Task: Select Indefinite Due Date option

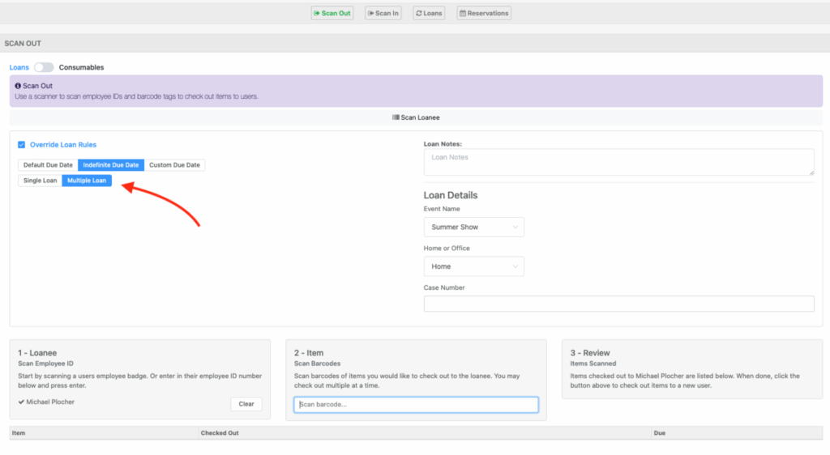Action: click(x=110, y=165)
